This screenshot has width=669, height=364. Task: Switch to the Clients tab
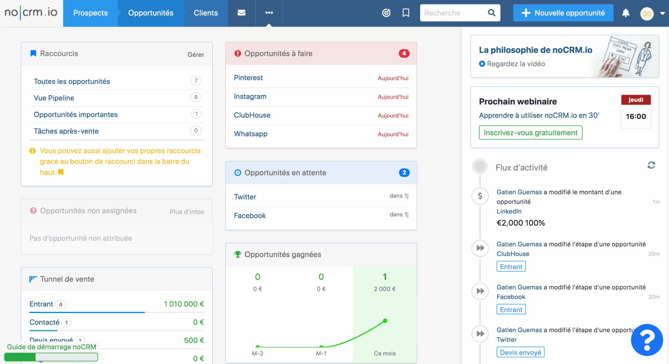tap(205, 13)
